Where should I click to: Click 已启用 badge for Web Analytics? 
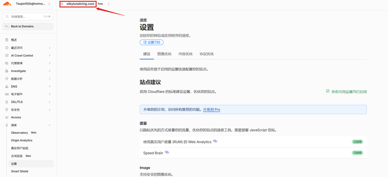pyautogui.click(x=357, y=142)
